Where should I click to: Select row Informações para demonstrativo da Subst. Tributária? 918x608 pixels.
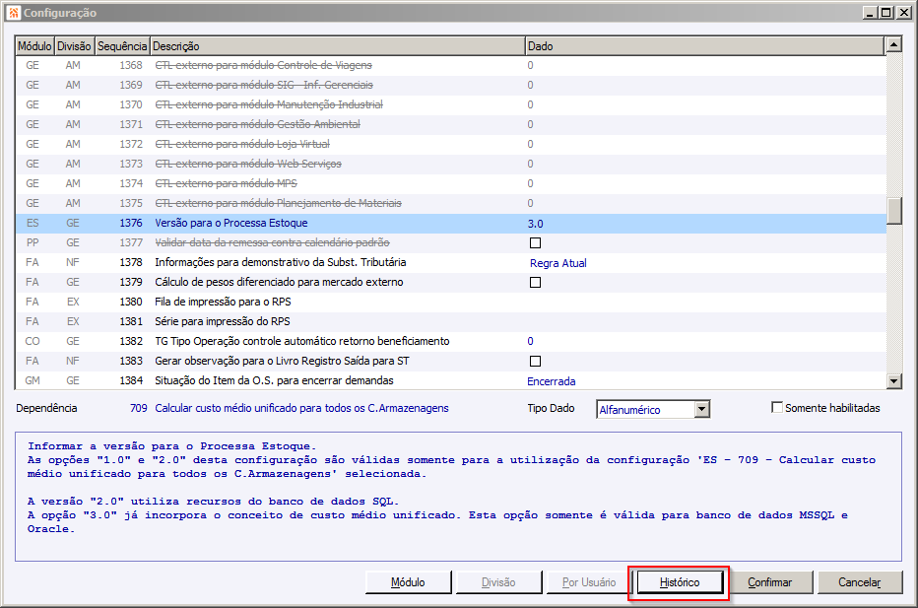pos(450,262)
